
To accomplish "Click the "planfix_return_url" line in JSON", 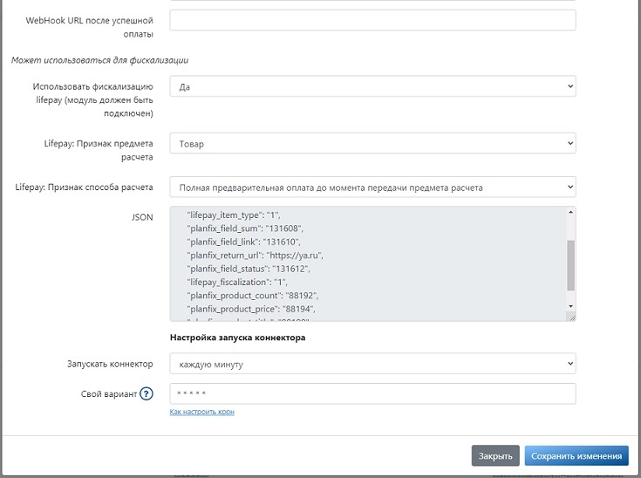I will [255, 256].
